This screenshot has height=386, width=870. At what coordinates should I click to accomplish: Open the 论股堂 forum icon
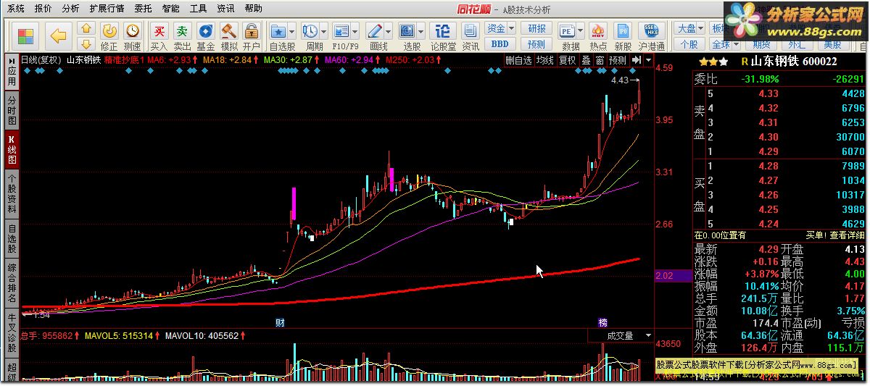[442, 31]
